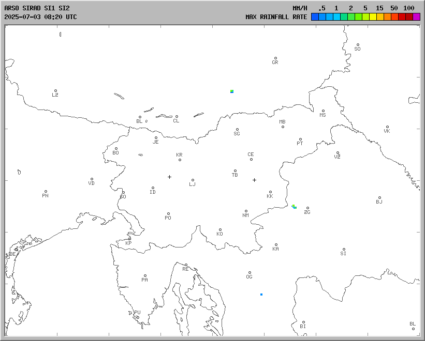Select the NM station marker
This screenshot has width=425, height=341.
(x=246, y=211)
